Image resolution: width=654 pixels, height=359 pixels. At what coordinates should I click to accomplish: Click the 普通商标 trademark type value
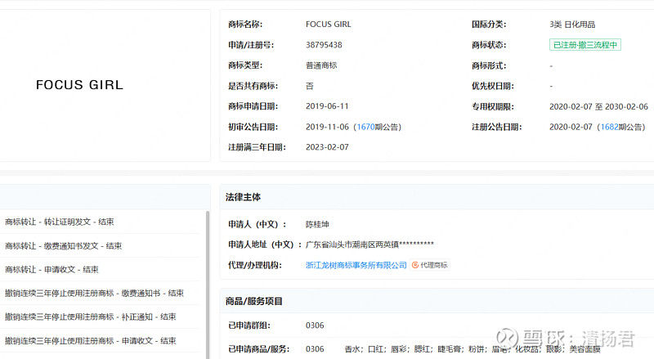coord(321,65)
